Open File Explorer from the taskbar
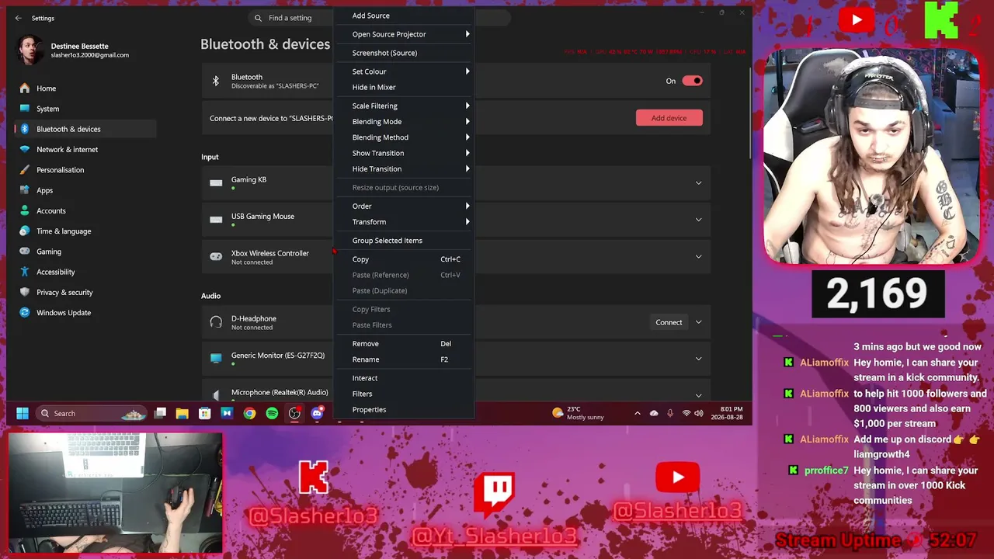 coord(182,413)
